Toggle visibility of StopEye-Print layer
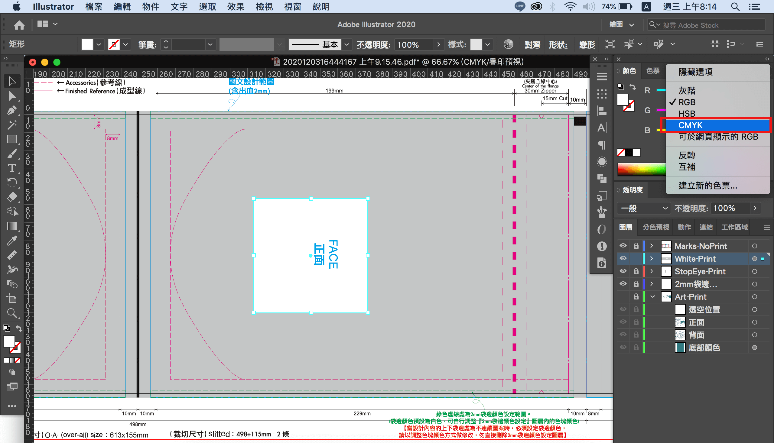 (623, 271)
